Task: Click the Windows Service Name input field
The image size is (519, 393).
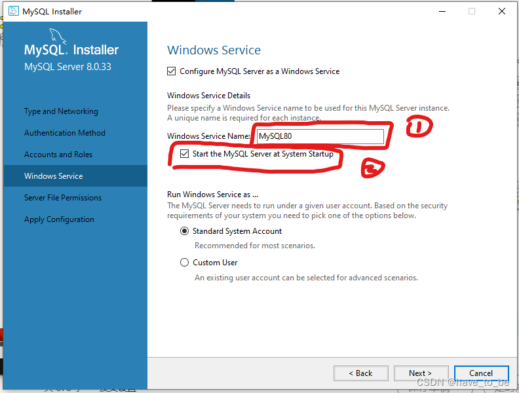Action: (320, 136)
